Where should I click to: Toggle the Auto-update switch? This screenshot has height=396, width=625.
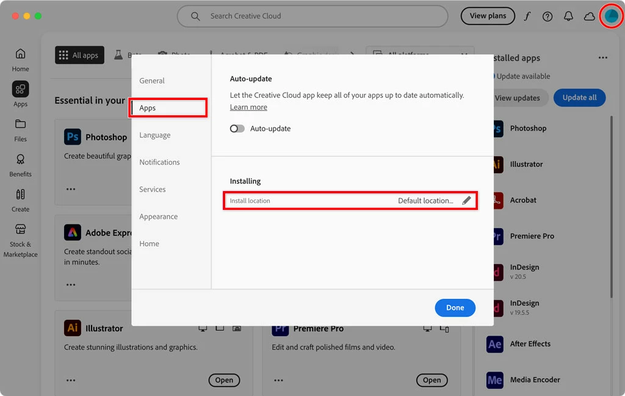click(237, 129)
